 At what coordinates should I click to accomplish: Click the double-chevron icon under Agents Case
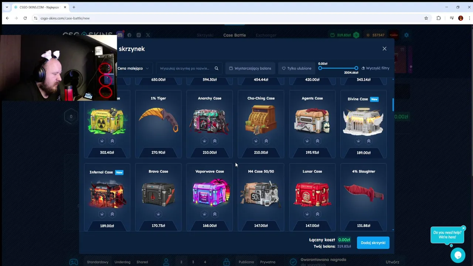[x=317, y=141]
